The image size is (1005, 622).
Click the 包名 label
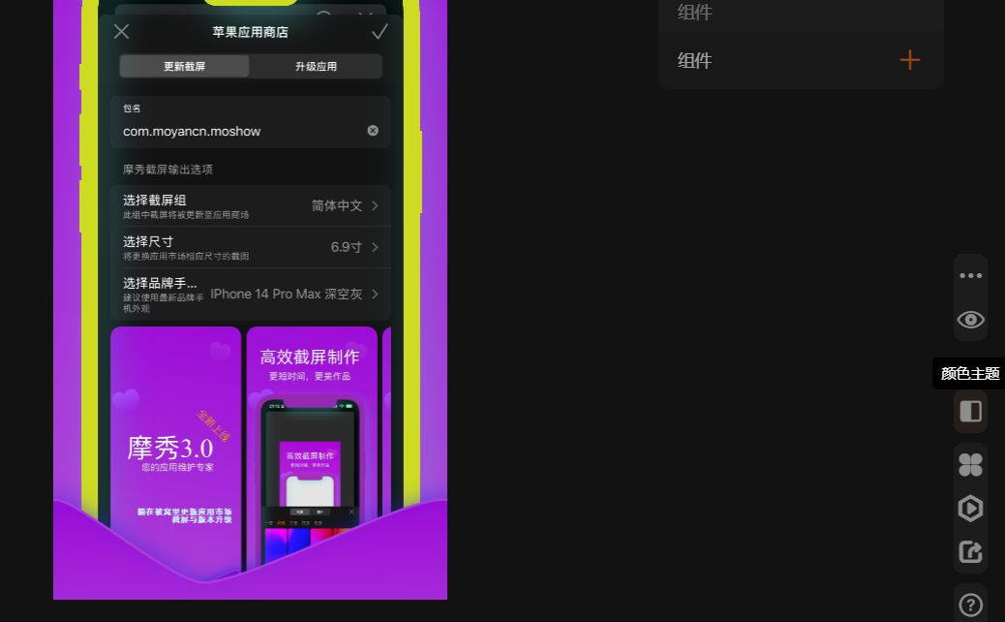pyautogui.click(x=132, y=109)
